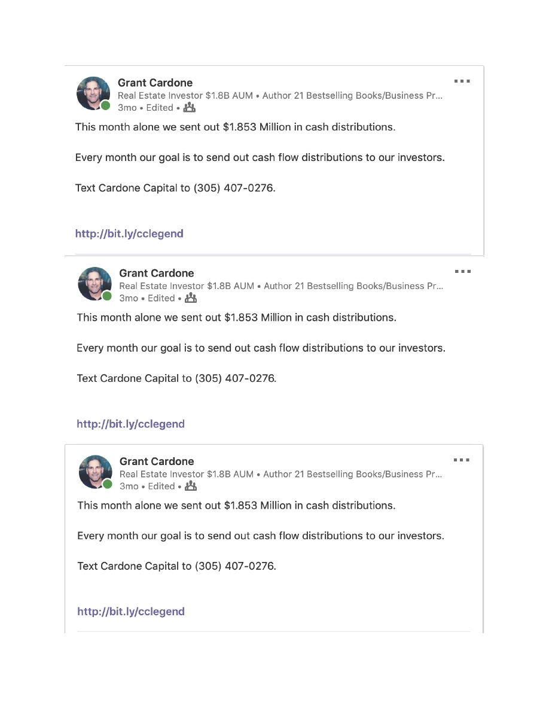This screenshot has width=549, height=711.
Task: Click the audience visibility icon in top post
Action: pyautogui.click(x=190, y=108)
